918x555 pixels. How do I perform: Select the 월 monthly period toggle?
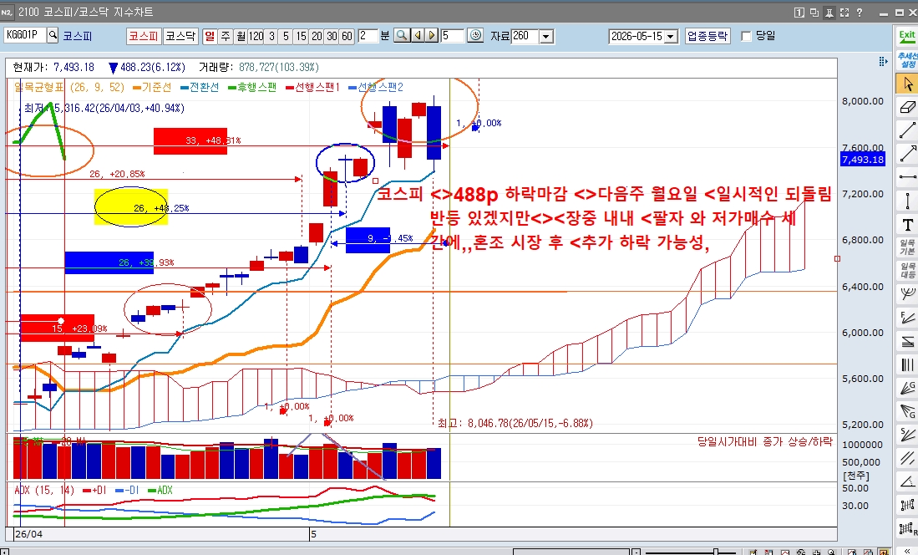pos(241,36)
